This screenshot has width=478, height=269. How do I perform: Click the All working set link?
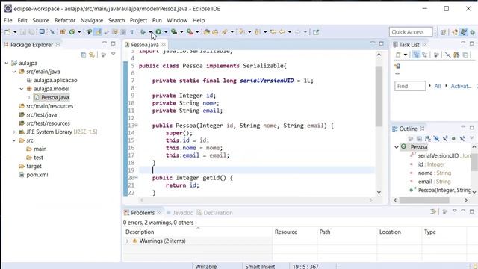[438, 87]
